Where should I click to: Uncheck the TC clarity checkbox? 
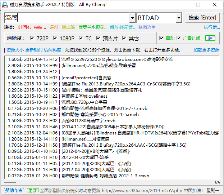pos(81,38)
